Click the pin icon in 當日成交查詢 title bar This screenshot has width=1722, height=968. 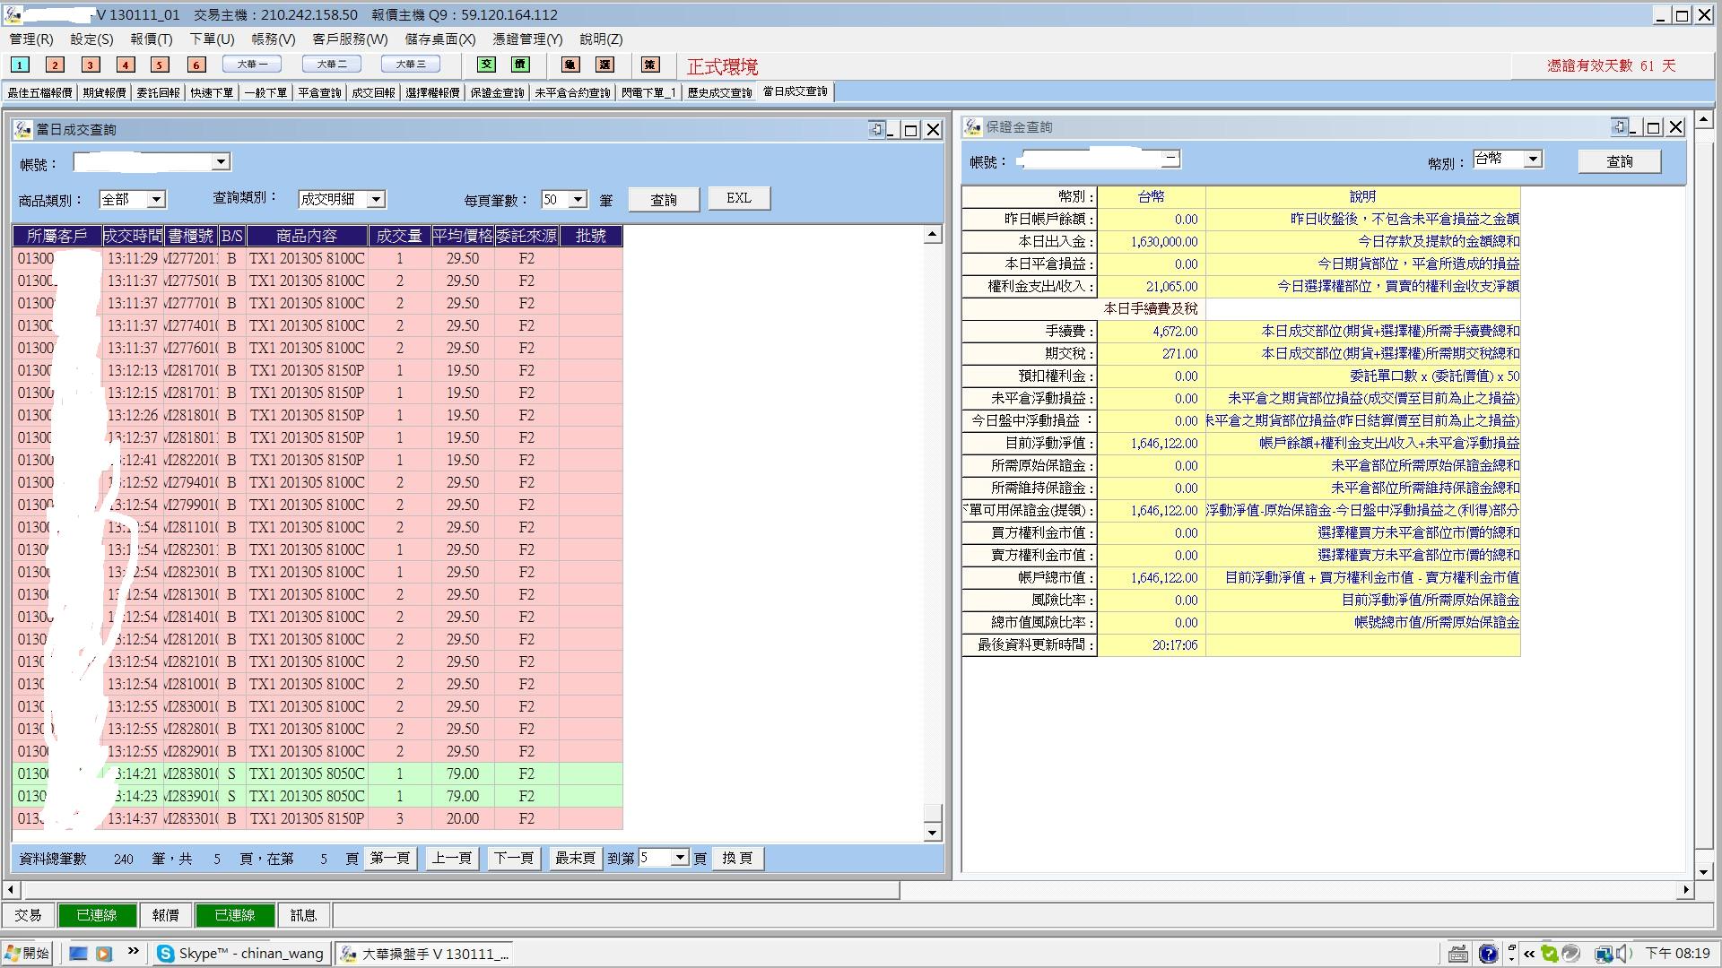pos(877,129)
